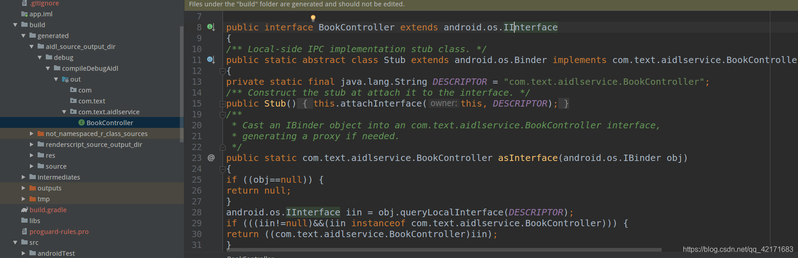
Task: Click the lightbulb quick-fix icon
Action: point(313,18)
